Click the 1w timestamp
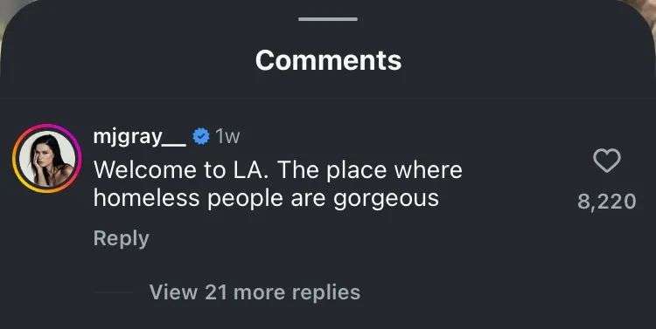 227,136
